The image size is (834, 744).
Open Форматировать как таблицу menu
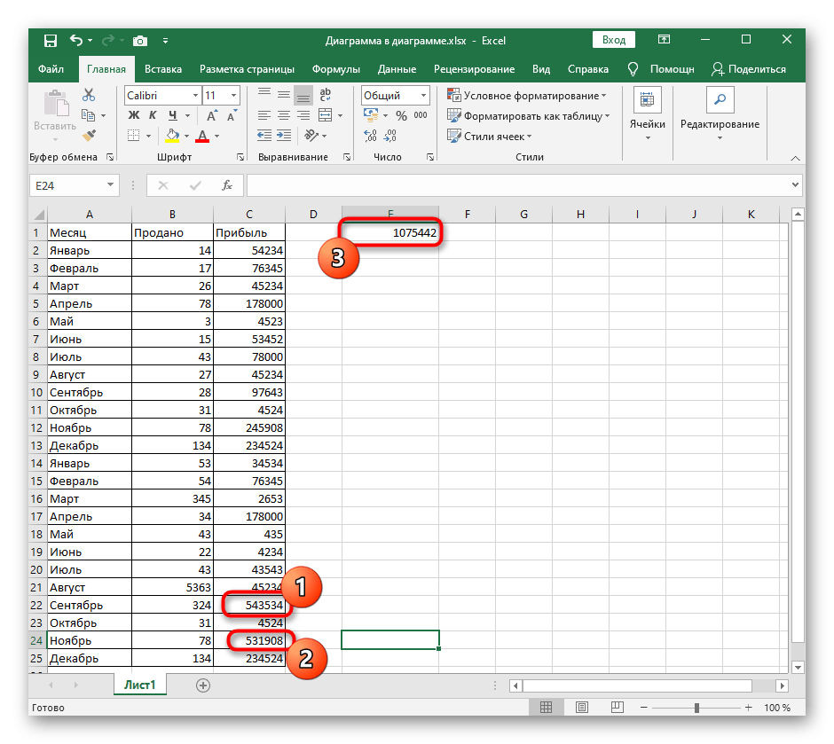point(528,116)
